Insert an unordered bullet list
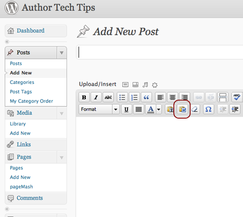243x217 pixels. click(x=122, y=97)
